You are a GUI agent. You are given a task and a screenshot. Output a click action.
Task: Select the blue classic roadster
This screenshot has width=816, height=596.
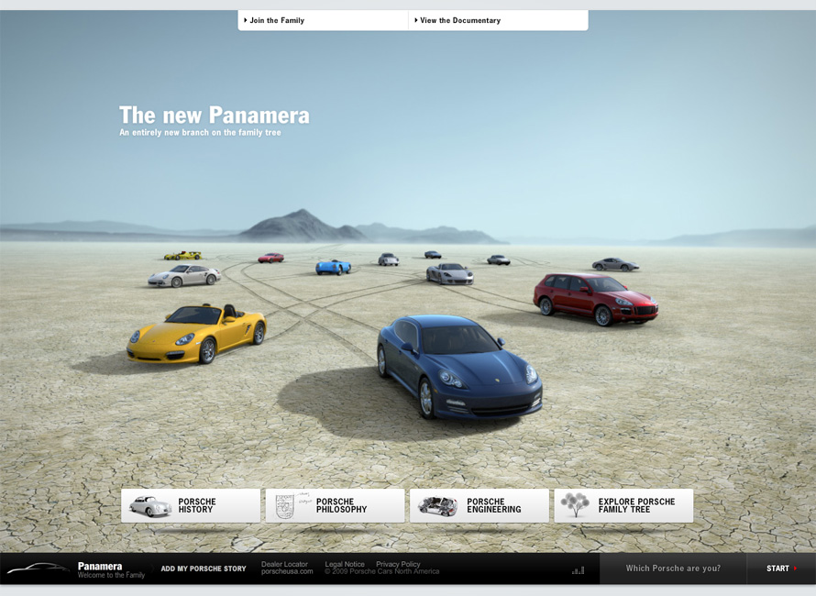pyautogui.click(x=333, y=267)
